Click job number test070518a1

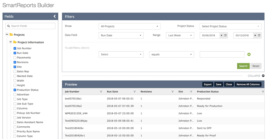point(73,99)
